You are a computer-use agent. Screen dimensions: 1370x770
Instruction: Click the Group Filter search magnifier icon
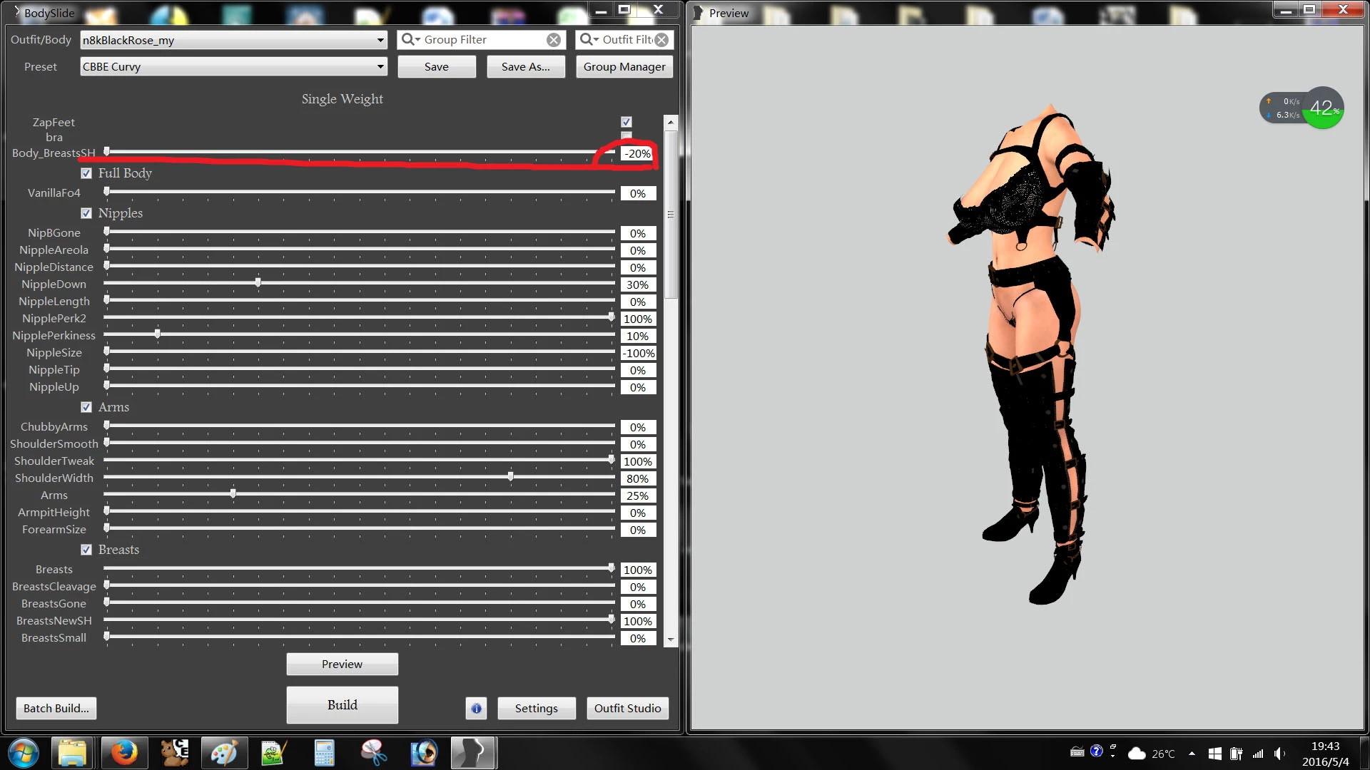(x=410, y=40)
